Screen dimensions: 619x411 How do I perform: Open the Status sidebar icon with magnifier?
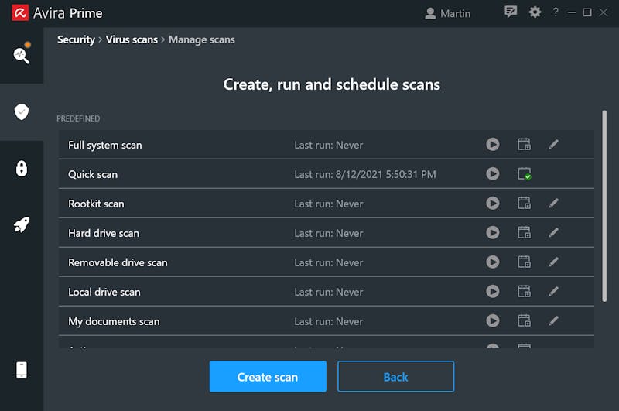pos(22,54)
